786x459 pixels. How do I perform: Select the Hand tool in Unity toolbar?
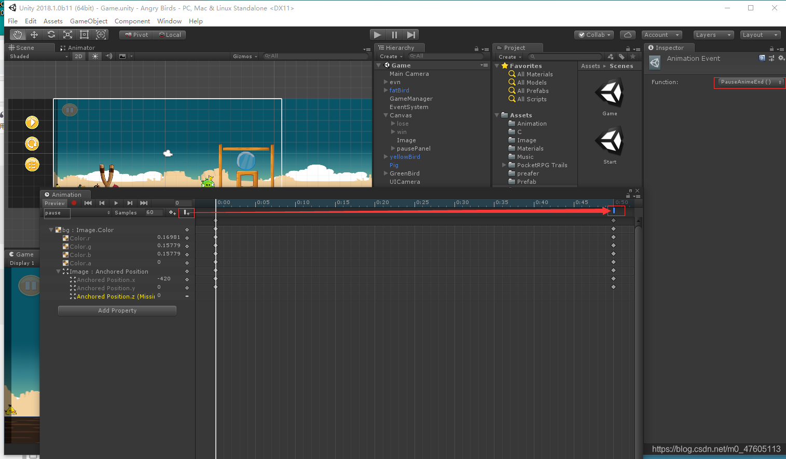(18, 35)
